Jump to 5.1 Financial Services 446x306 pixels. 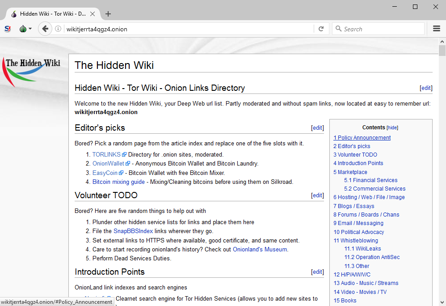click(371, 180)
